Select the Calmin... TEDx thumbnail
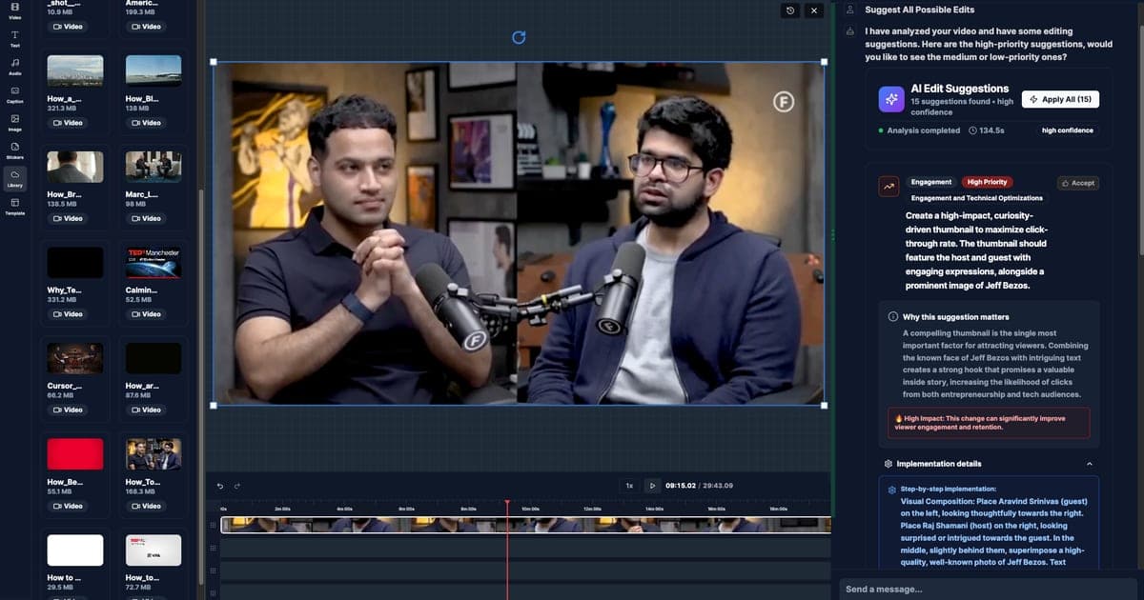Screen dimensions: 1144x600 (x=153, y=263)
